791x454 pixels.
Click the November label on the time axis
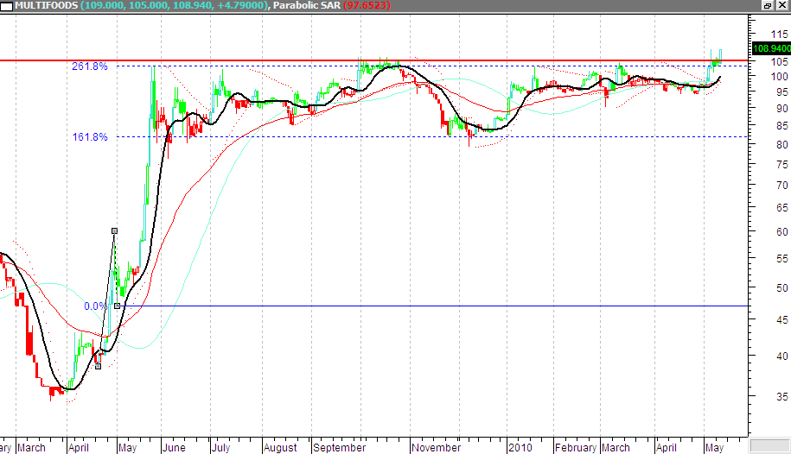437,448
